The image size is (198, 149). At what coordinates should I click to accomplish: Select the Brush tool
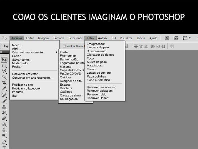4,101
